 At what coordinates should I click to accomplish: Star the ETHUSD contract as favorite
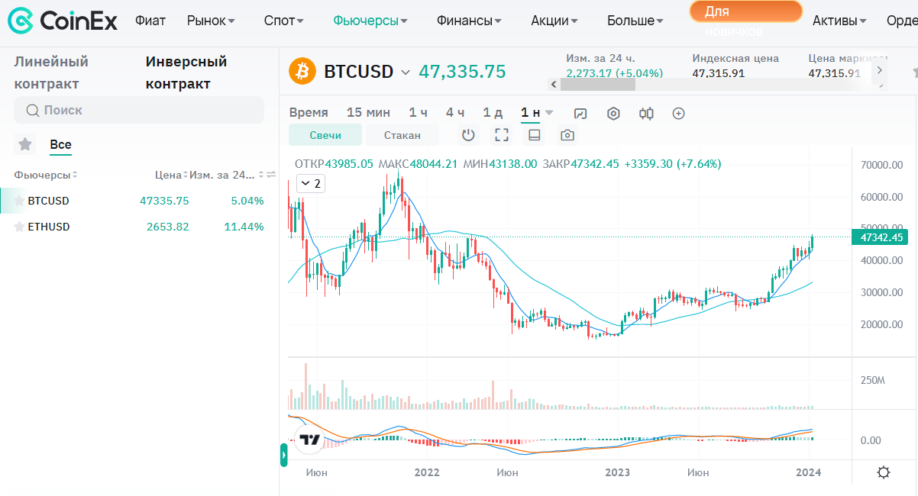click(x=19, y=227)
